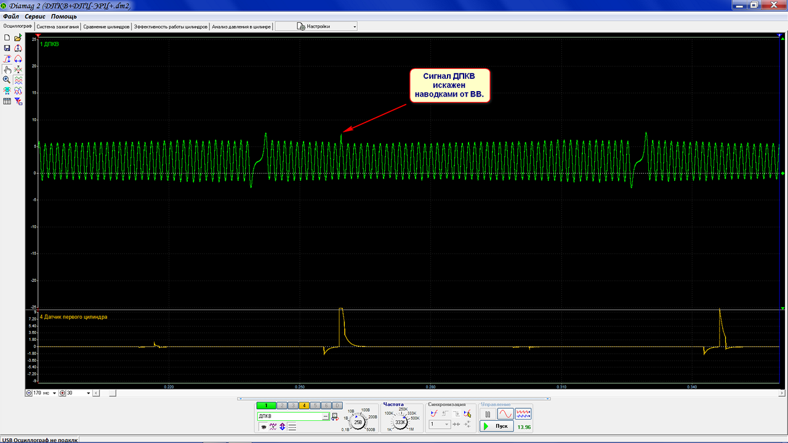Toggle the separated channels view icon
The width and height of the screenshot is (788, 443).
[18, 80]
